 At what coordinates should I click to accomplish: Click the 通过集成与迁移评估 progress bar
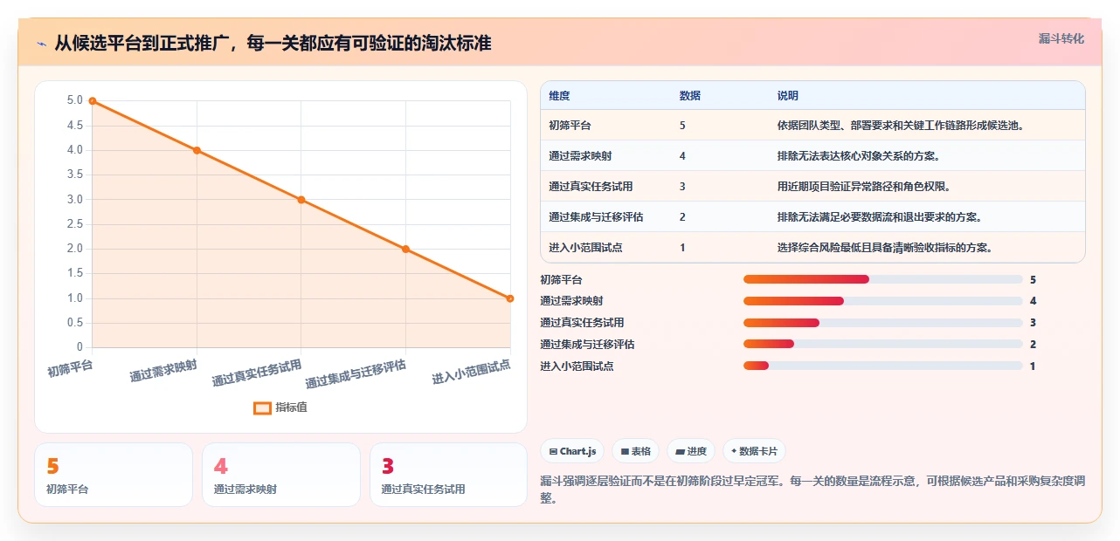click(882, 345)
